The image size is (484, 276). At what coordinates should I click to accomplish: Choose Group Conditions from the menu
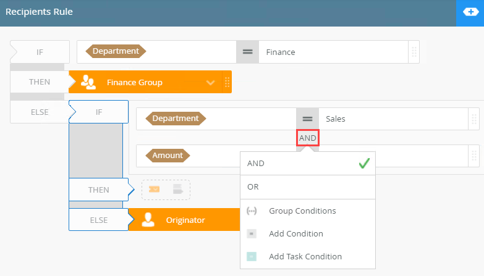coord(302,211)
